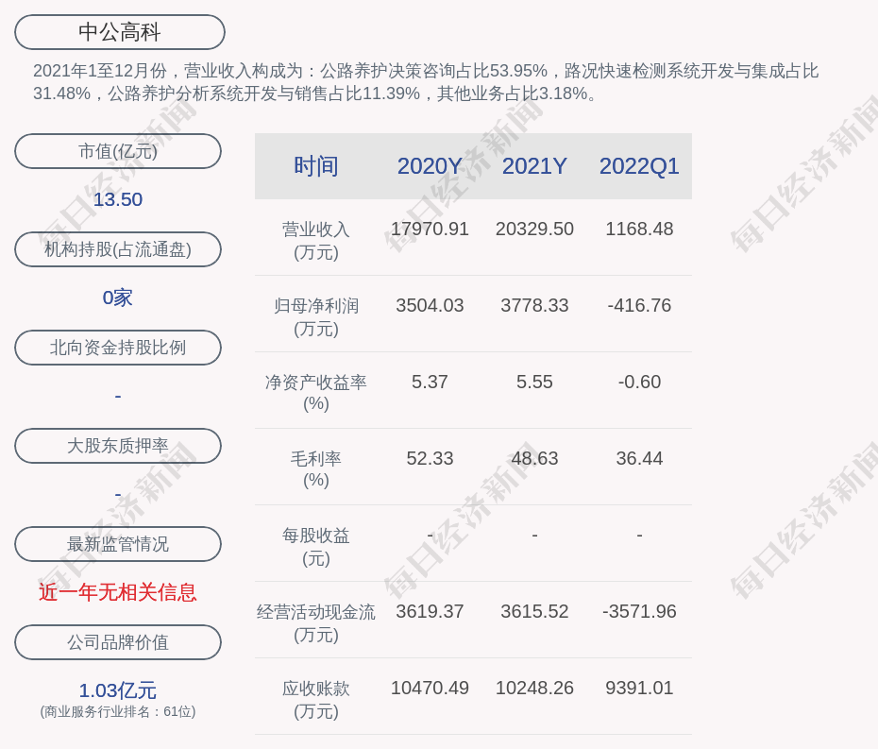Screen dimensions: 878x749
Task: Select the 2021Y column header
Action: [x=534, y=166]
